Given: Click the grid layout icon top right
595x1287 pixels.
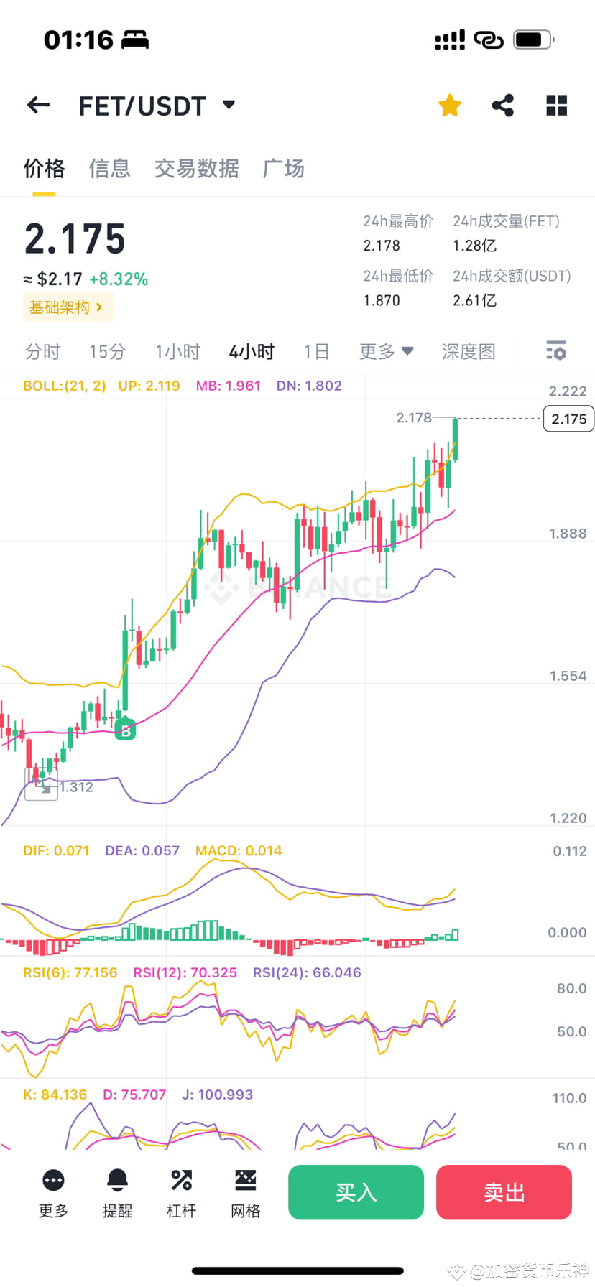Looking at the screenshot, I should [556, 105].
